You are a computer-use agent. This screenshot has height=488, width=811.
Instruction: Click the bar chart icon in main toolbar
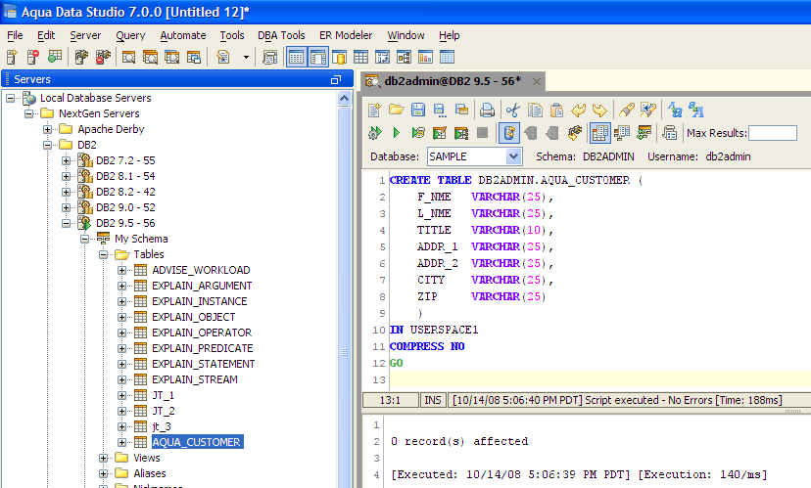(425, 58)
